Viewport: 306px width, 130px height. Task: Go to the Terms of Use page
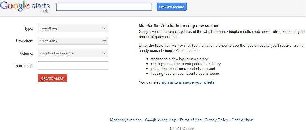[190, 120]
